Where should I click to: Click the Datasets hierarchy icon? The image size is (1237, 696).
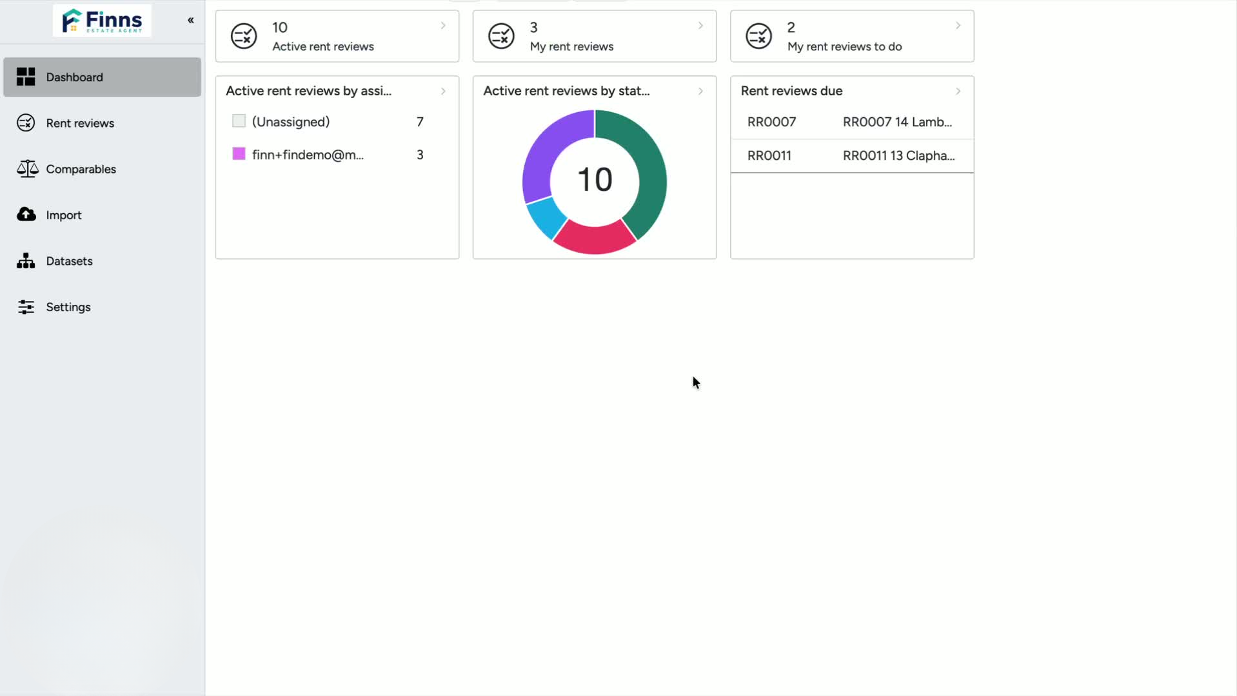(26, 260)
